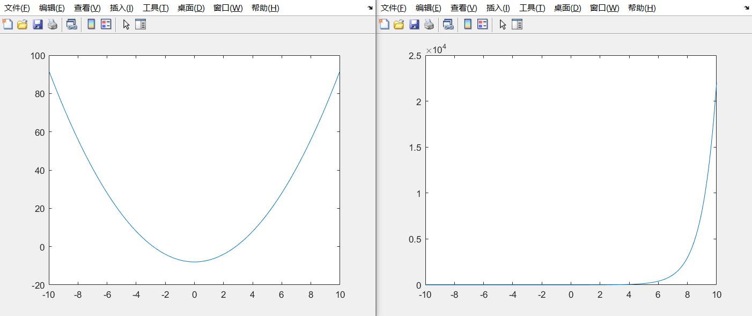Save the figure in right window
The width and height of the screenshot is (752, 316).
click(414, 24)
